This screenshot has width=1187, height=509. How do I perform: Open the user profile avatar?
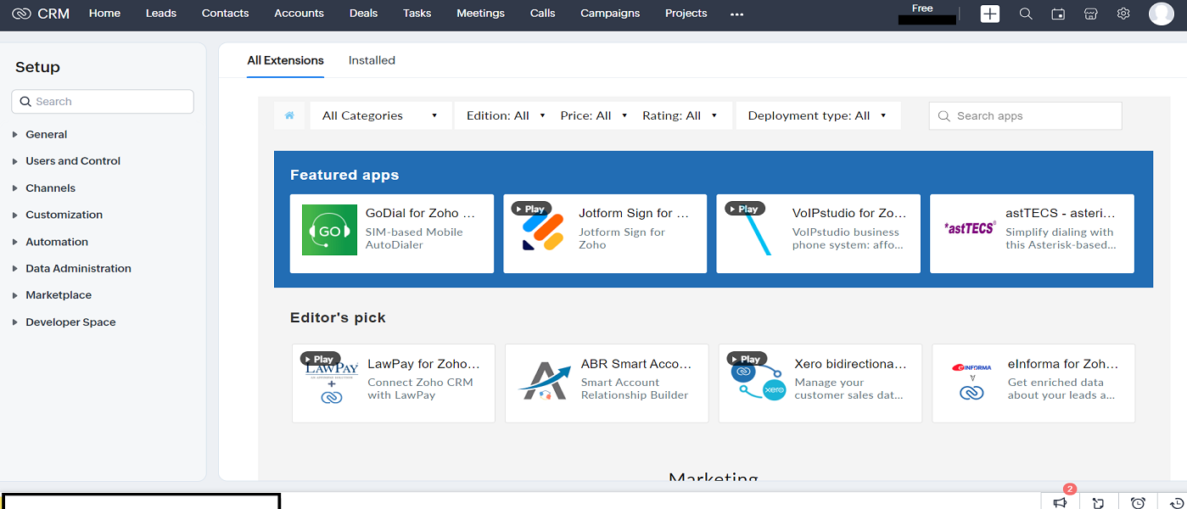[1162, 14]
